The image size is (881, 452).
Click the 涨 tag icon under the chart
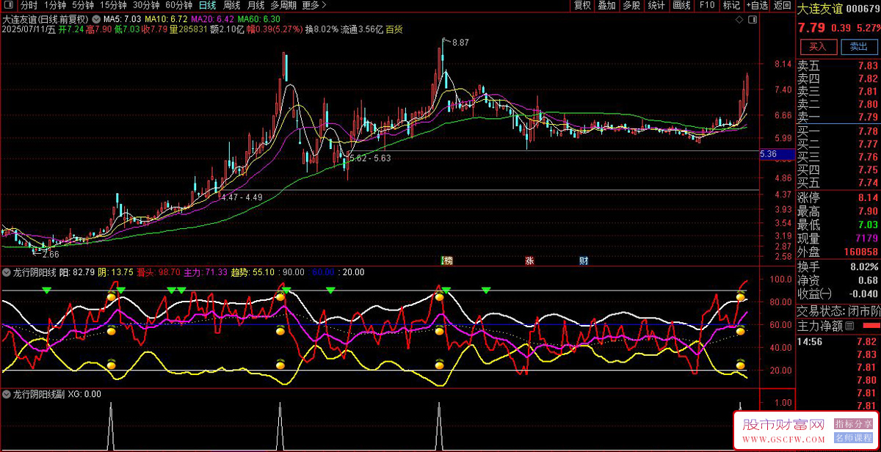tap(529, 260)
